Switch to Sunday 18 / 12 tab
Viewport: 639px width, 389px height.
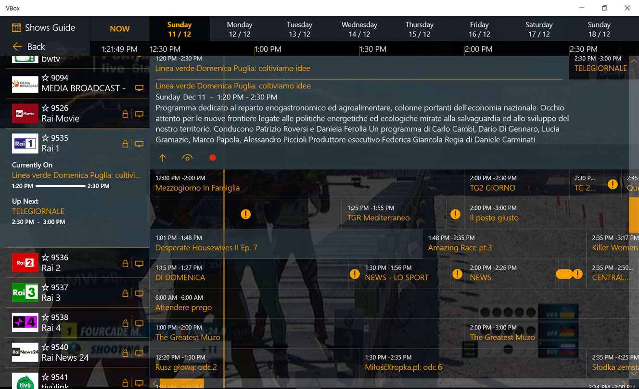599,29
